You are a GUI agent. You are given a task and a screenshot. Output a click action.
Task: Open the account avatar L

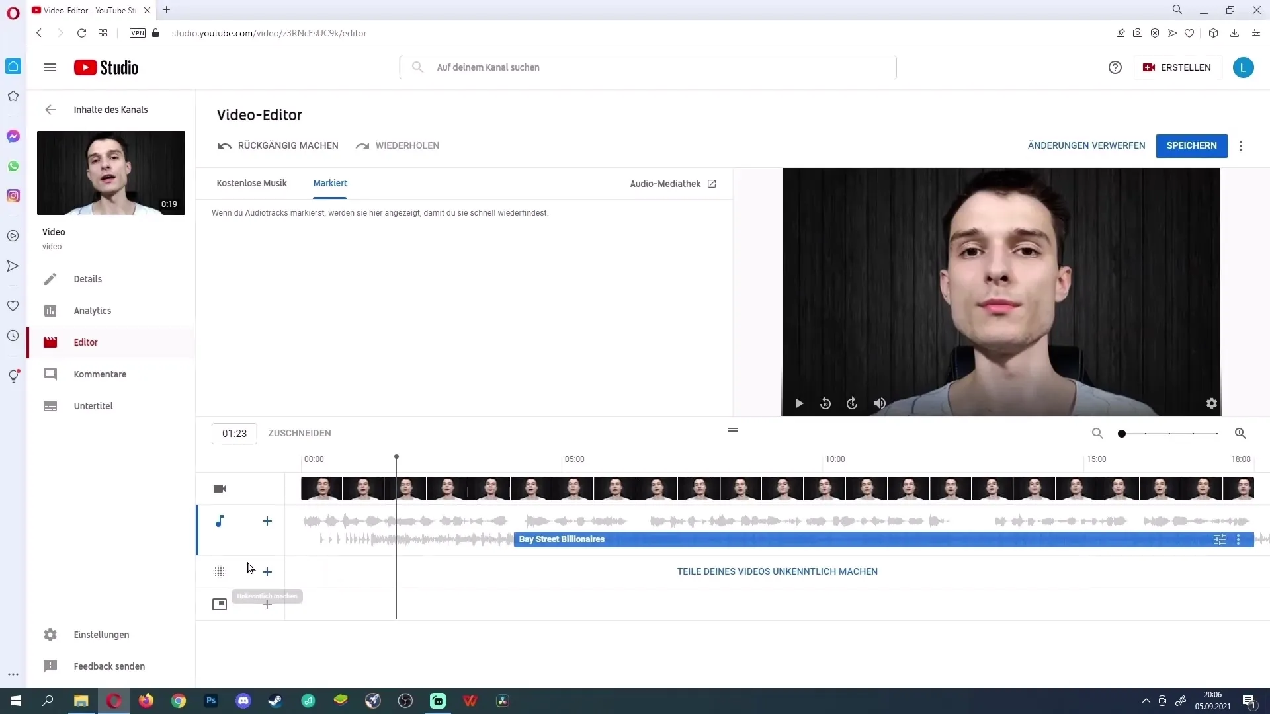click(x=1243, y=67)
